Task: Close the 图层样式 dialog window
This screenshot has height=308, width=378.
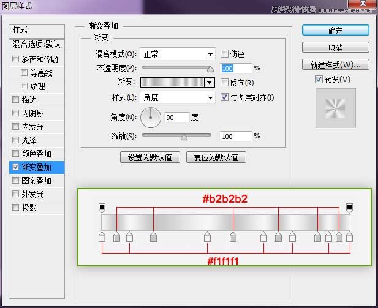Action: pyautogui.click(x=363, y=4)
